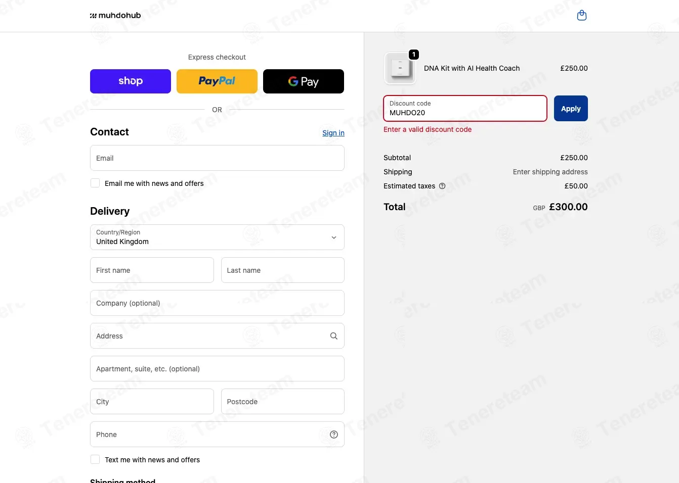Follow the Sign in link
The image size is (679, 483).
(x=333, y=133)
